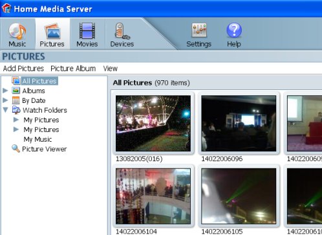Click the 14022006105 file name
The width and height of the screenshot is (322, 235).
tap(222, 232)
